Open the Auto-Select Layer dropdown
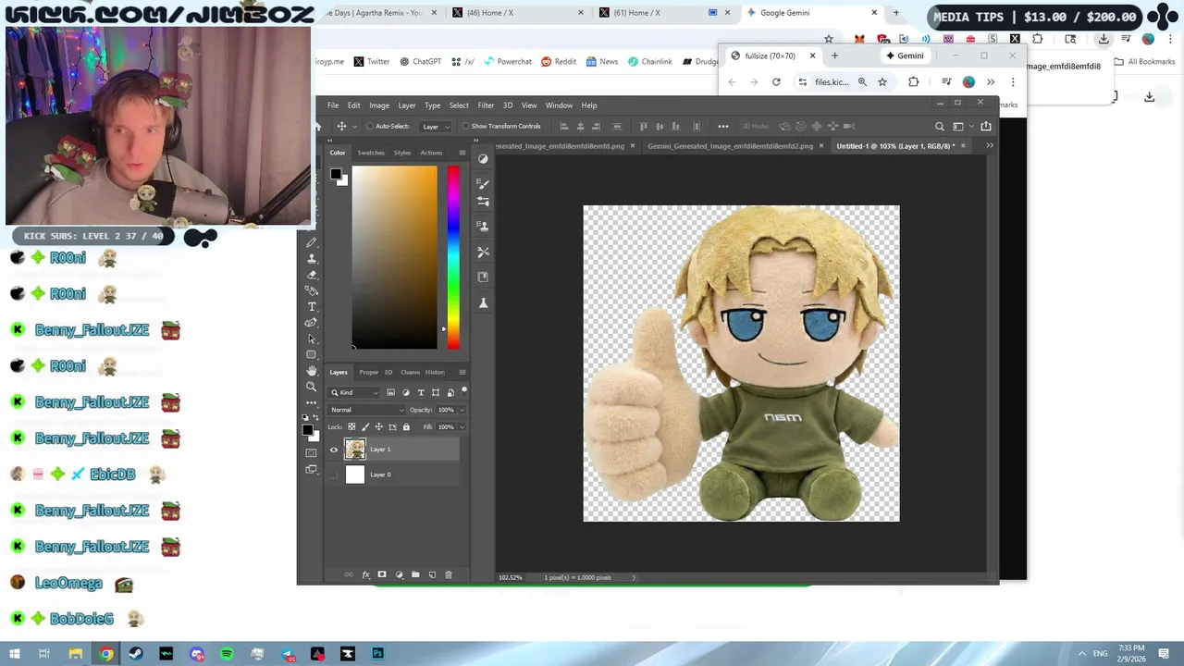The image size is (1184, 666). 436,126
